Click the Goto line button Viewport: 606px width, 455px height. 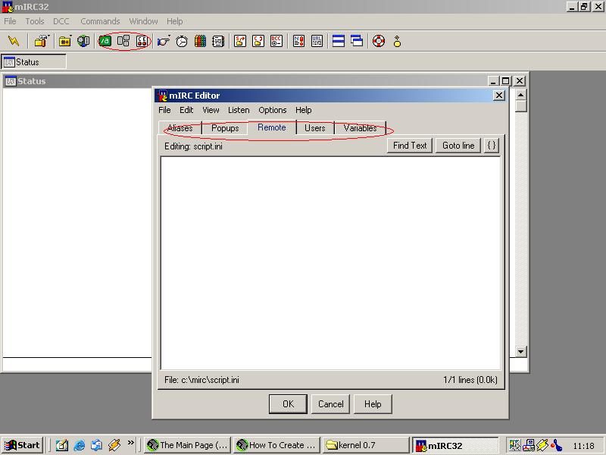point(458,146)
